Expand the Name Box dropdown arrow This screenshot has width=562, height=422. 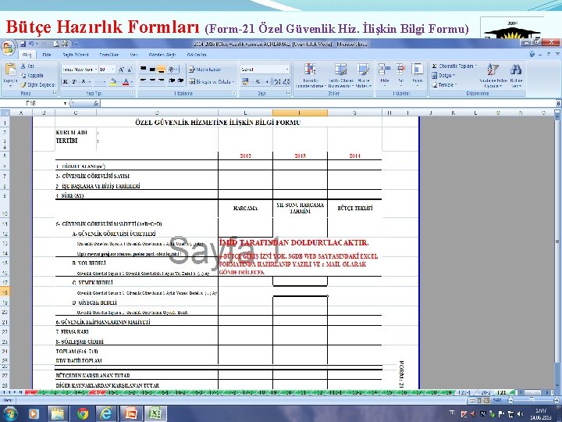point(66,103)
